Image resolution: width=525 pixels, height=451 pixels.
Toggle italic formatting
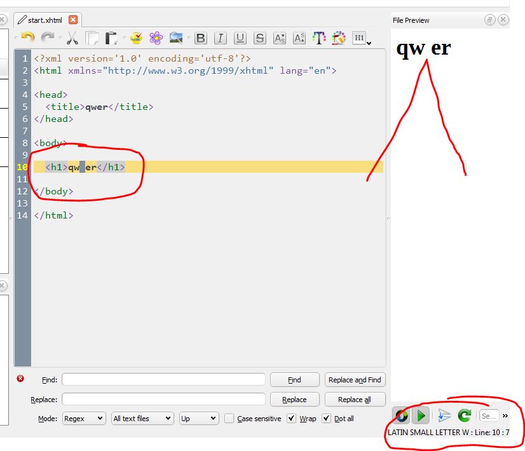pos(221,38)
